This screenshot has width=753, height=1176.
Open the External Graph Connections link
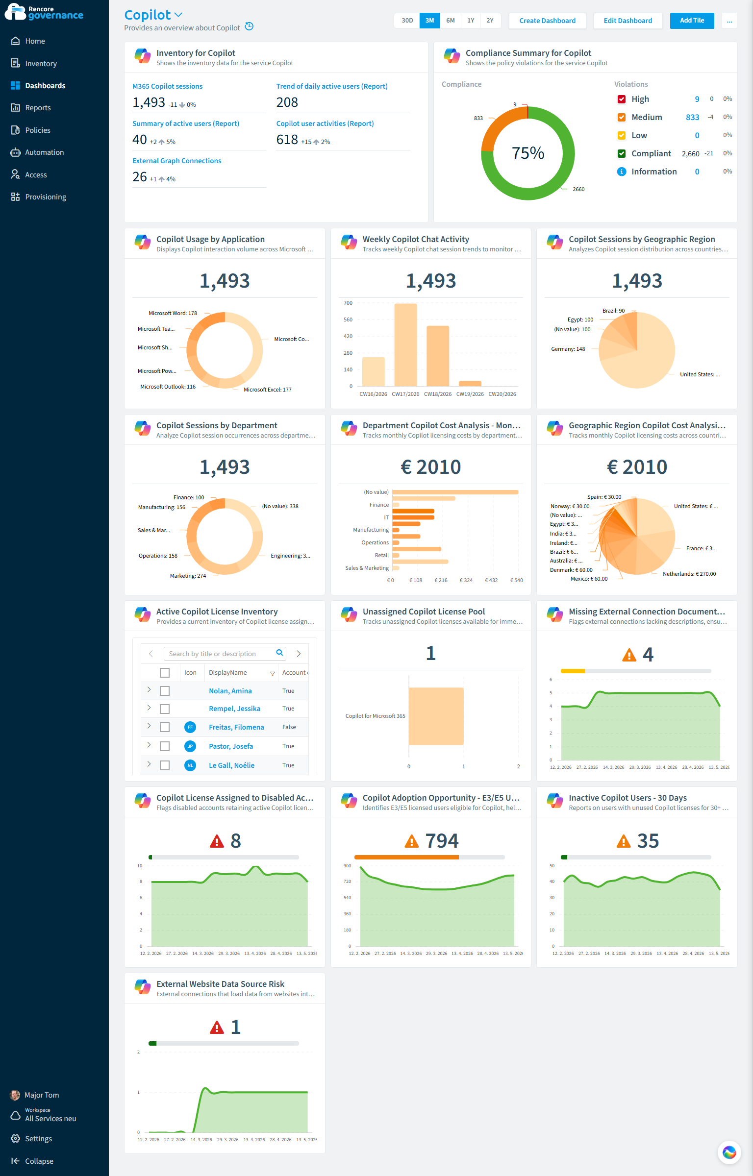tap(177, 161)
